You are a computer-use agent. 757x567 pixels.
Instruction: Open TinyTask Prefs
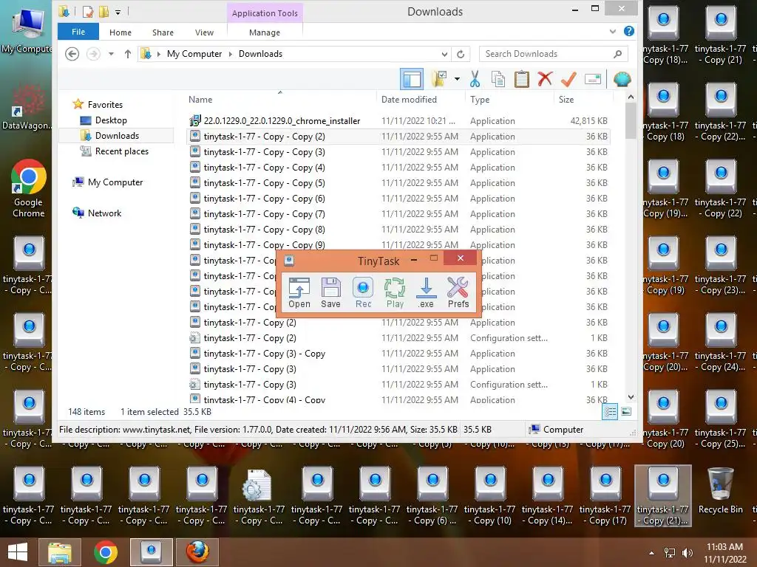458,292
